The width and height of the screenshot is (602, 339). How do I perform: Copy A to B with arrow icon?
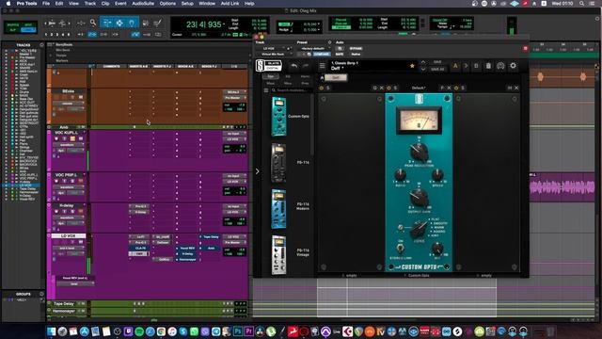coord(466,66)
